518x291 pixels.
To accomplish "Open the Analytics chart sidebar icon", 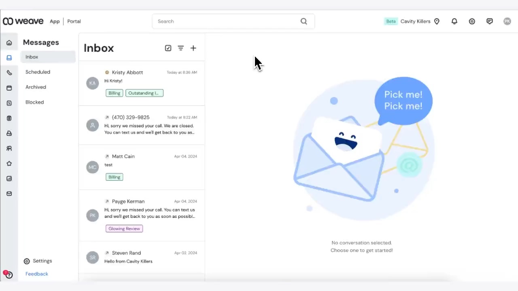I will (9, 179).
